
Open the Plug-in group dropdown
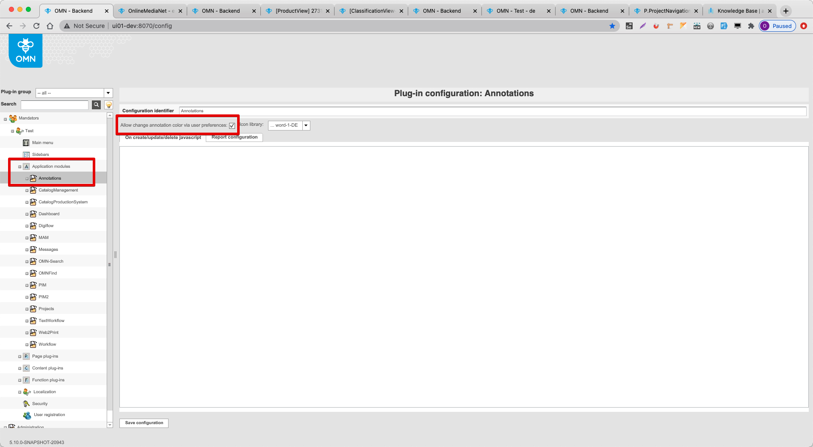pos(108,93)
